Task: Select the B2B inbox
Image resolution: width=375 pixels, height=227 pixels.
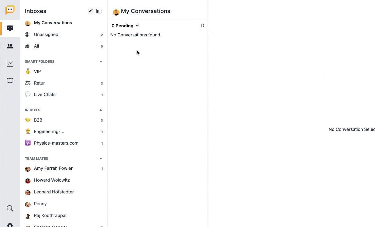Action: click(x=38, y=120)
